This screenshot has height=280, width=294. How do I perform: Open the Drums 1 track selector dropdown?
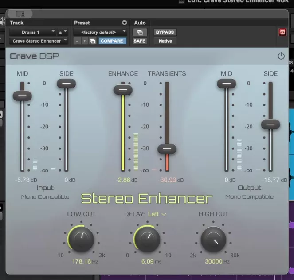tap(32, 32)
